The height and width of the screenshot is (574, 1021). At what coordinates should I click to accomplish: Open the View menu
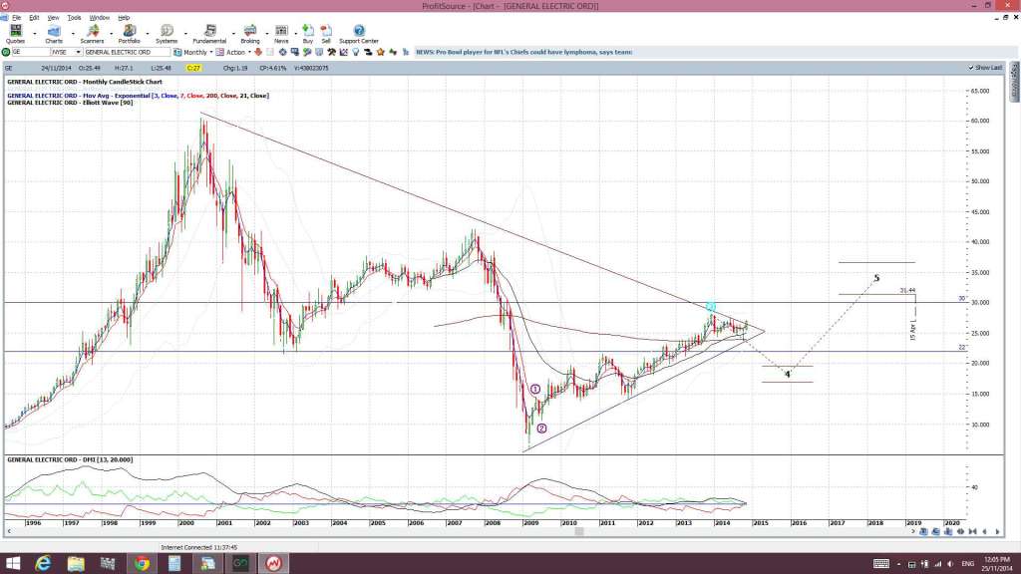tap(54, 18)
